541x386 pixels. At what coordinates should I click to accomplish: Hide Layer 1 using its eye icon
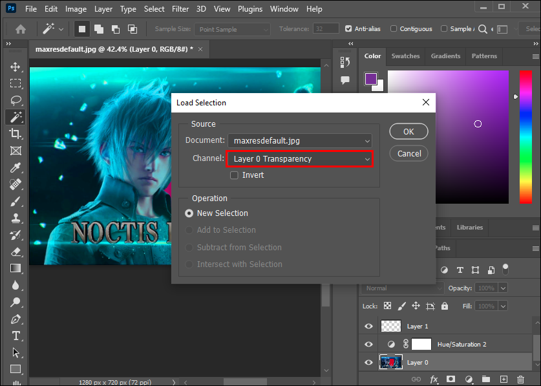(368, 327)
